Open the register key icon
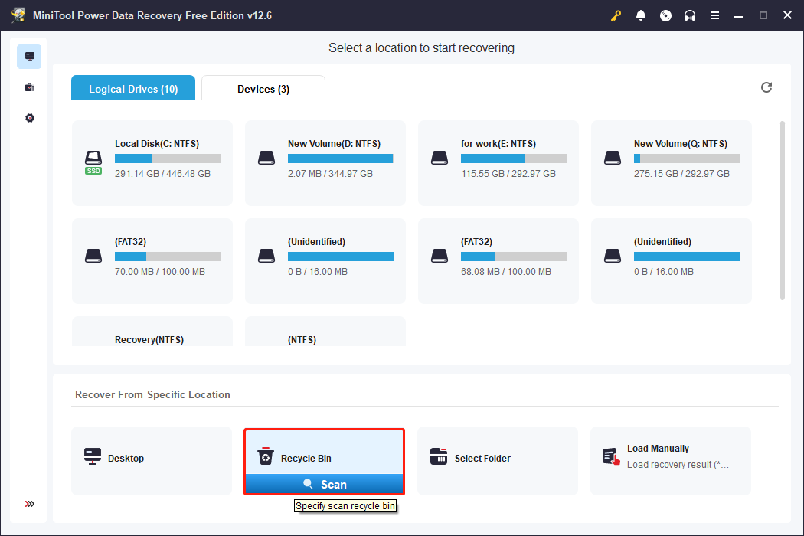Viewport: 804px width, 536px height. (616, 15)
